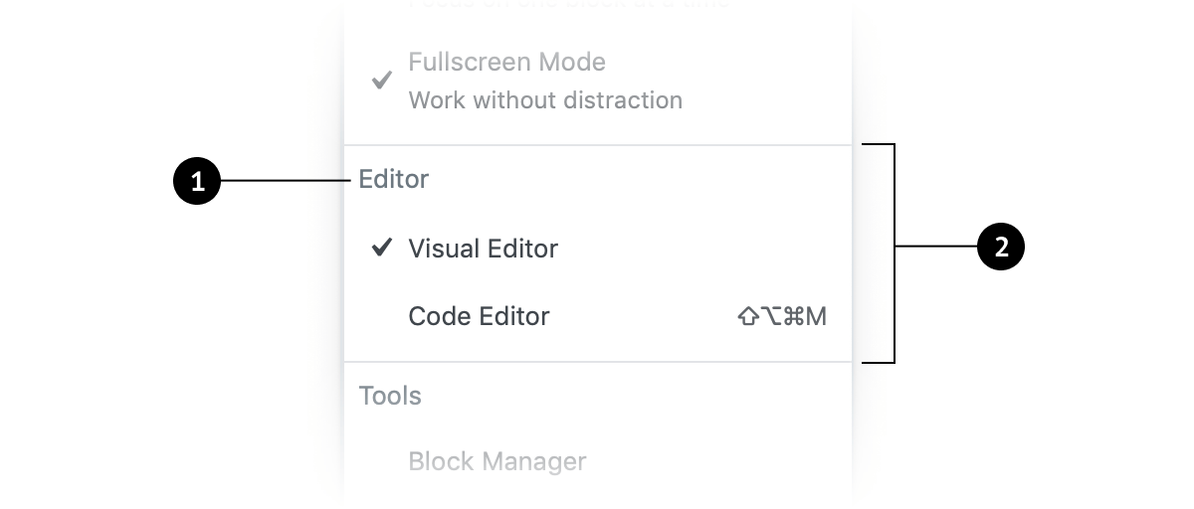
Task: Click the Shift symbol in the shortcut
Action: click(747, 317)
